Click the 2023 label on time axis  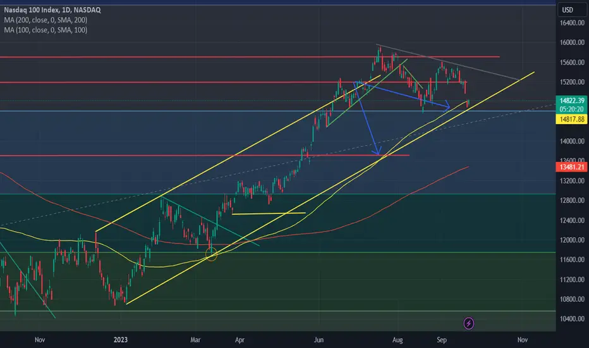pyautogui.click(x=121, y=340)
